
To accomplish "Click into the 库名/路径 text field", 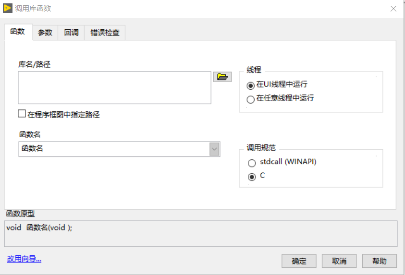I will pyautogui.click(x=114, y=87).
